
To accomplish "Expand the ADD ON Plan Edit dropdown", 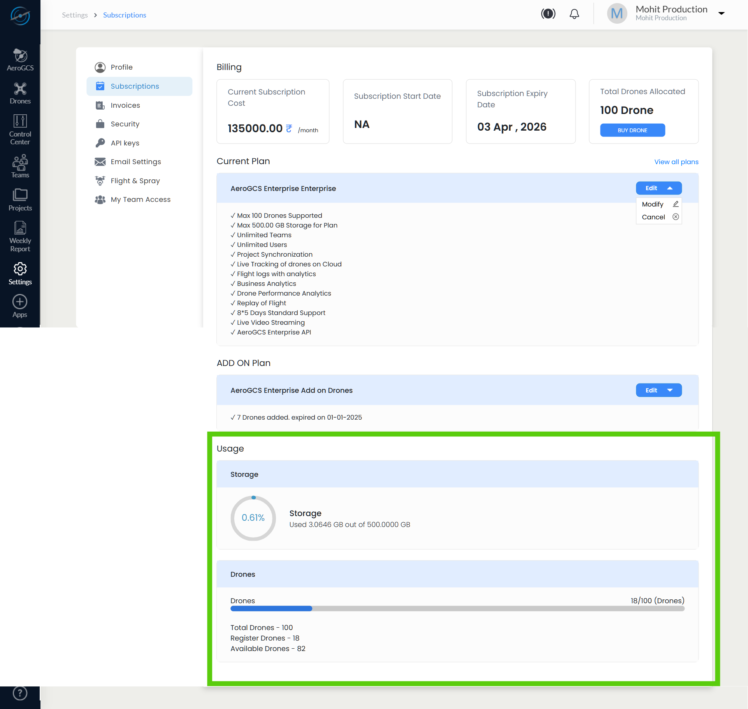I will click(x=658, y=390).
